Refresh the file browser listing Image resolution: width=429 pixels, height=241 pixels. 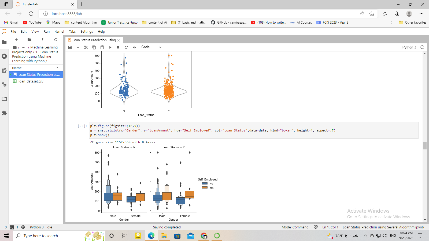pos(56,40)
